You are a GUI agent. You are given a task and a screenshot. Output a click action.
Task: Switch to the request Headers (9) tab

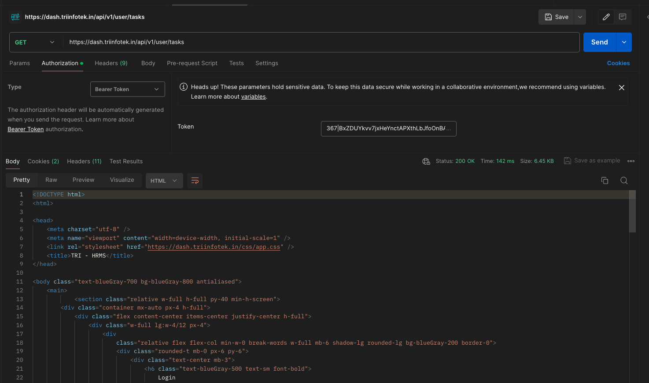point(111,63)
